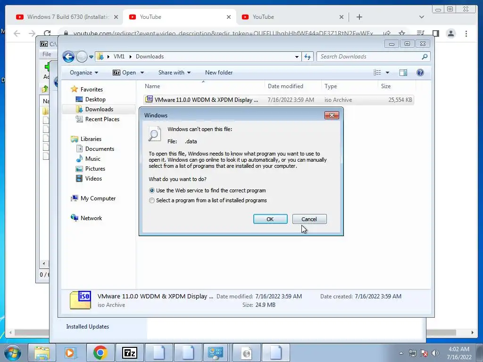Focus the Search Downloads field
The image size is (483, 362).
(x=369, y=57)
